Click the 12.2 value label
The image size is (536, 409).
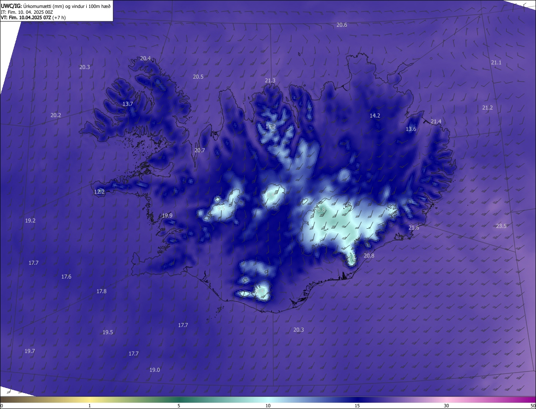99,192
